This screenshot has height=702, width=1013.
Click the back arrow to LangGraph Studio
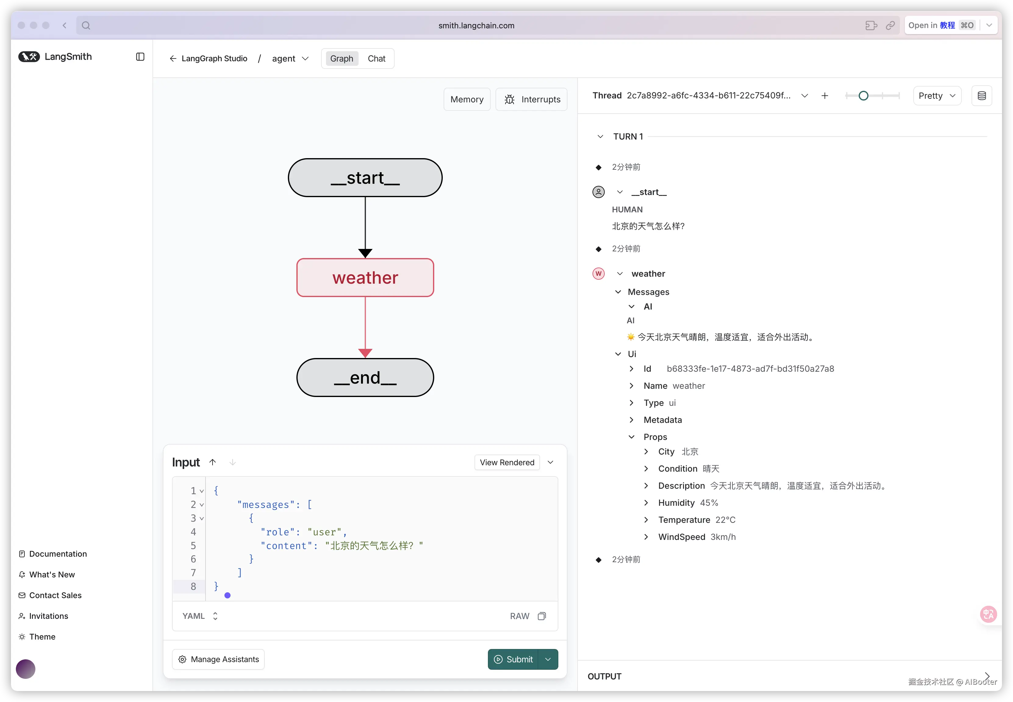click(x=173, y=58)
